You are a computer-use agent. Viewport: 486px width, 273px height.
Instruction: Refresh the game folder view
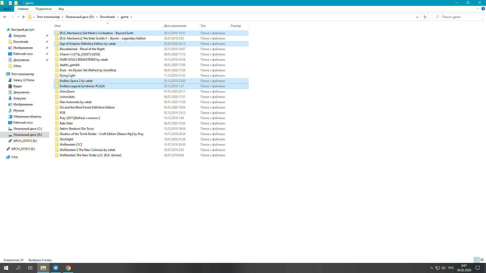(x=425, y=17)
